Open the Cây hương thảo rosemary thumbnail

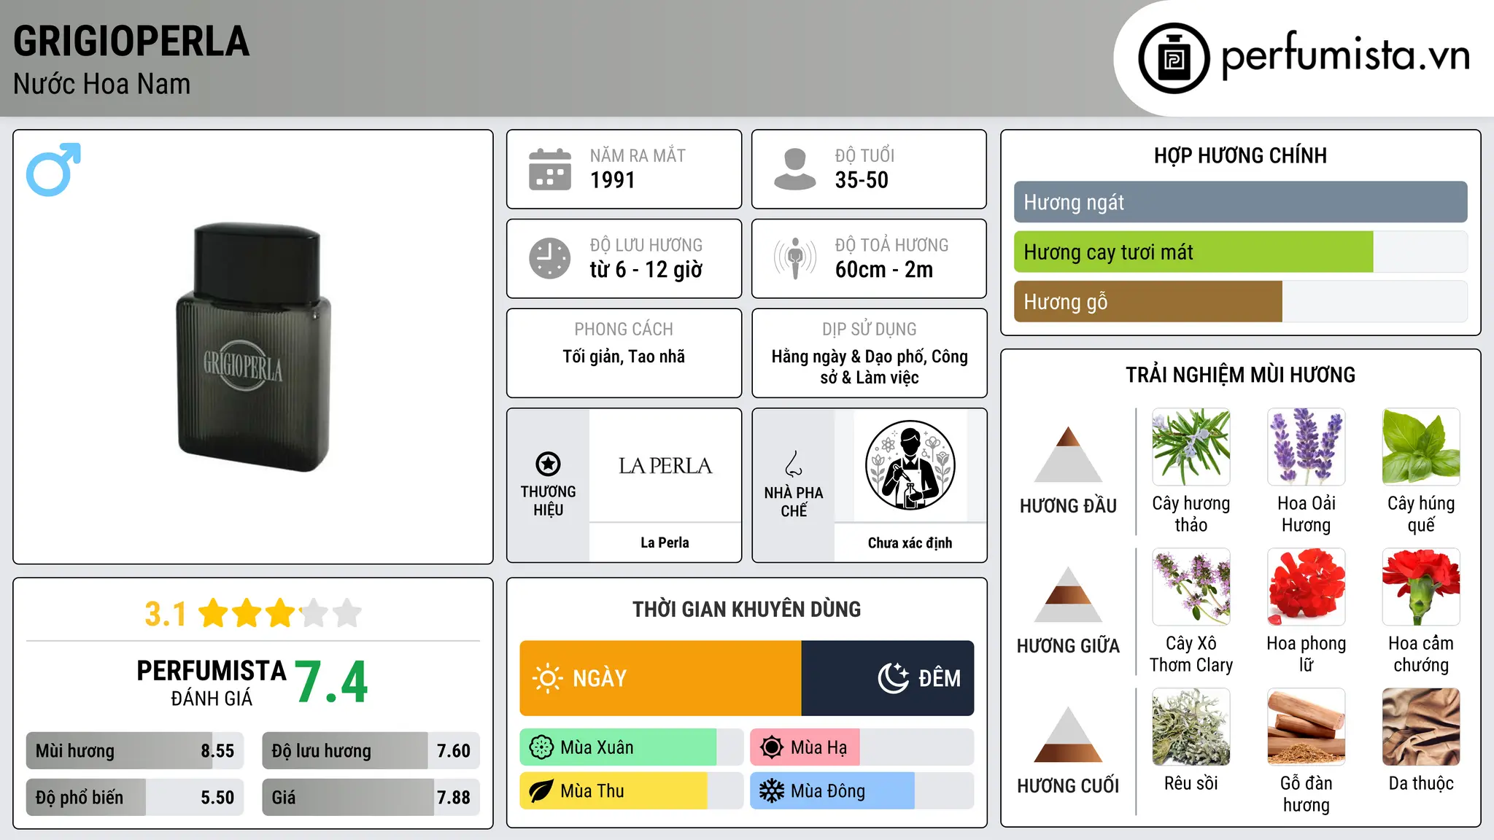tap(1191, 447)
